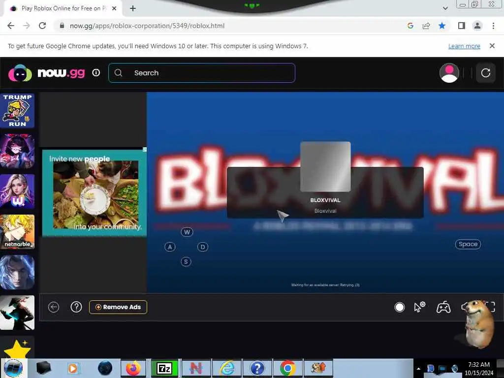This screenshot has height=378, width=504.
Task: Click the white record circle button
Action: tap(399, 307)
